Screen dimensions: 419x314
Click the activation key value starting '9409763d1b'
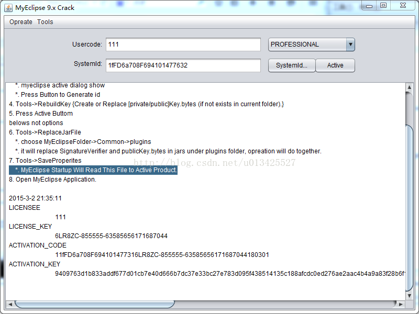[230, 274]
